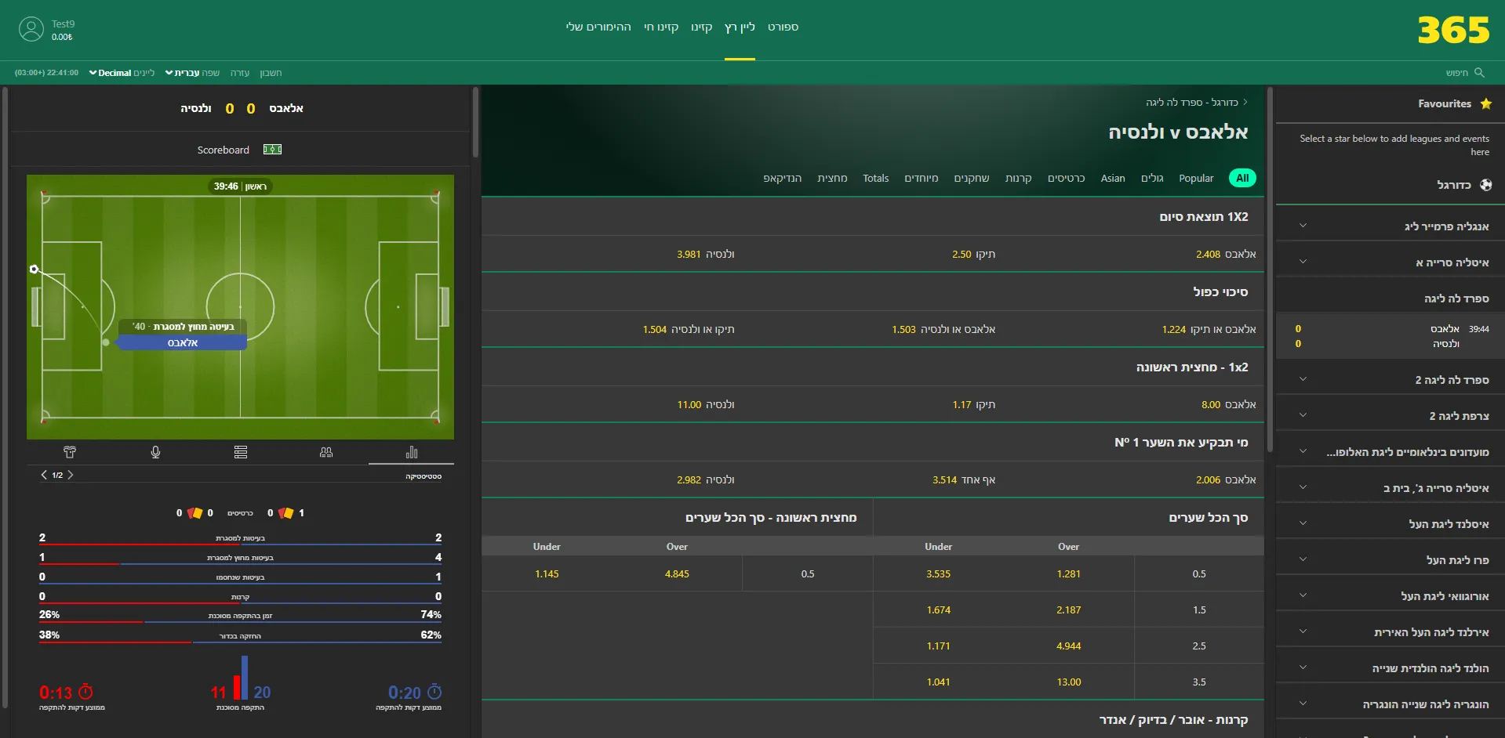Click the עזרה help link

[240, 72]
